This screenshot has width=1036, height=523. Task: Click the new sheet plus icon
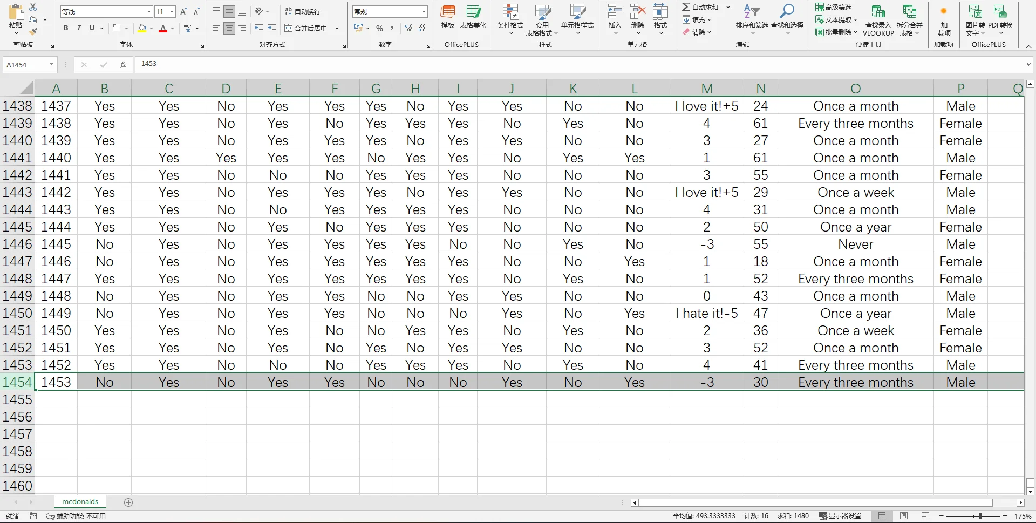[128, 502]
